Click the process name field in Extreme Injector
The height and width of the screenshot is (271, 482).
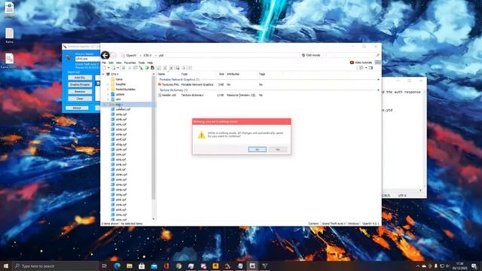click(x=87, y=59)
